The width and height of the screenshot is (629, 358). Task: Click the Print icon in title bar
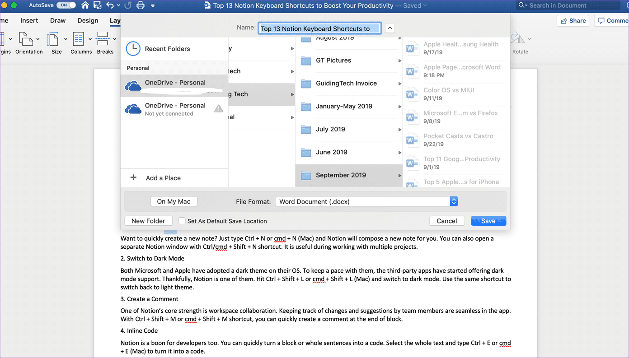point(141,5)
